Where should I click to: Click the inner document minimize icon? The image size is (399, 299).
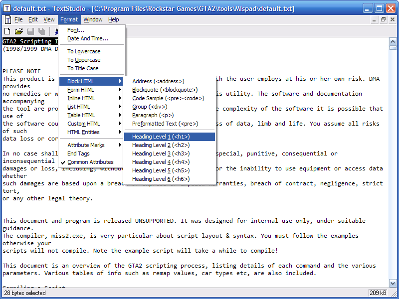point(374,19)
